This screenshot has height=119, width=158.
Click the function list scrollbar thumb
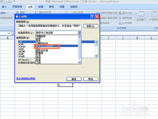pos(96,45)
